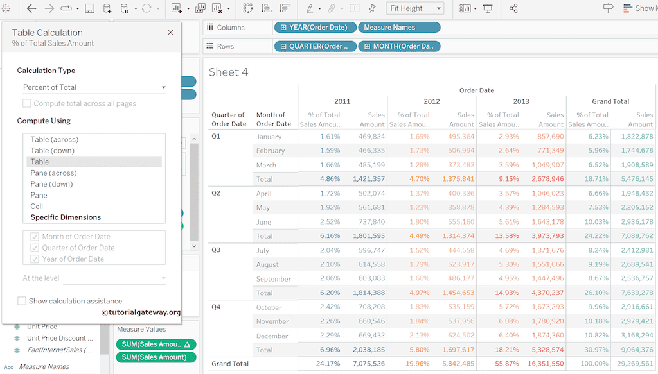Open the At the level dropdown
Screen dimensions: 658x374
(114, 278)
